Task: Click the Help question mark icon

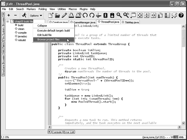Action: pyautogui.click(x=181, y=15)
